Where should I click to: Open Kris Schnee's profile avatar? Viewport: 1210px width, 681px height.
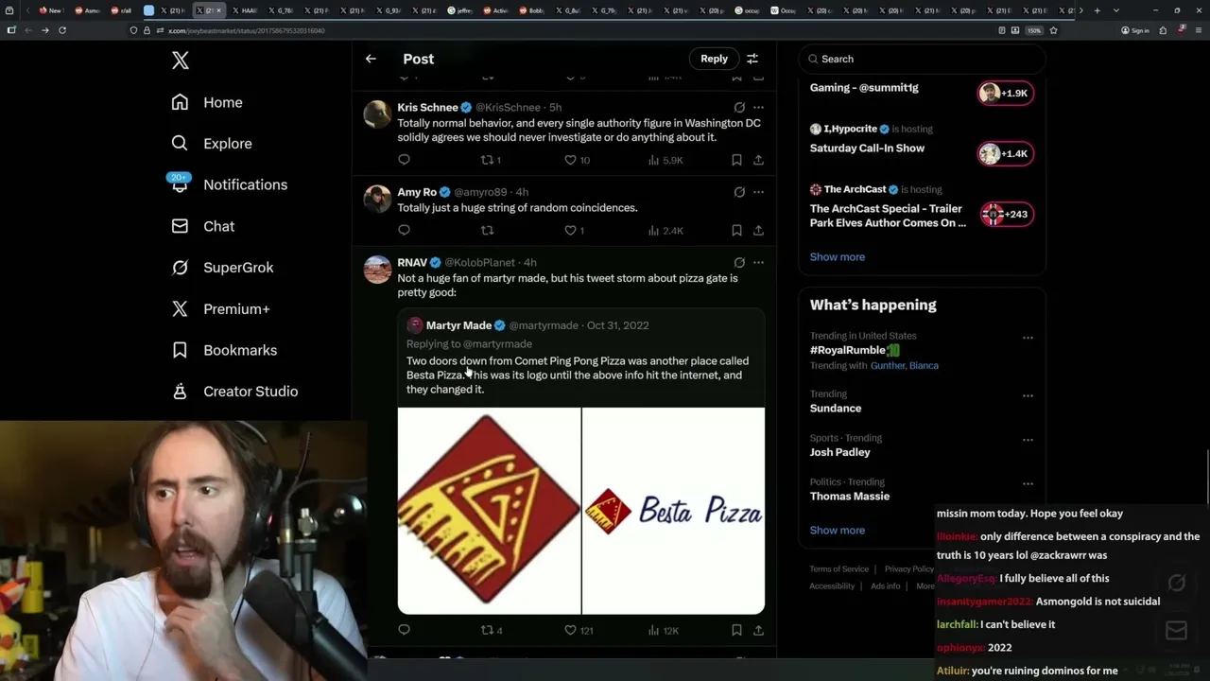pos(377,114)
